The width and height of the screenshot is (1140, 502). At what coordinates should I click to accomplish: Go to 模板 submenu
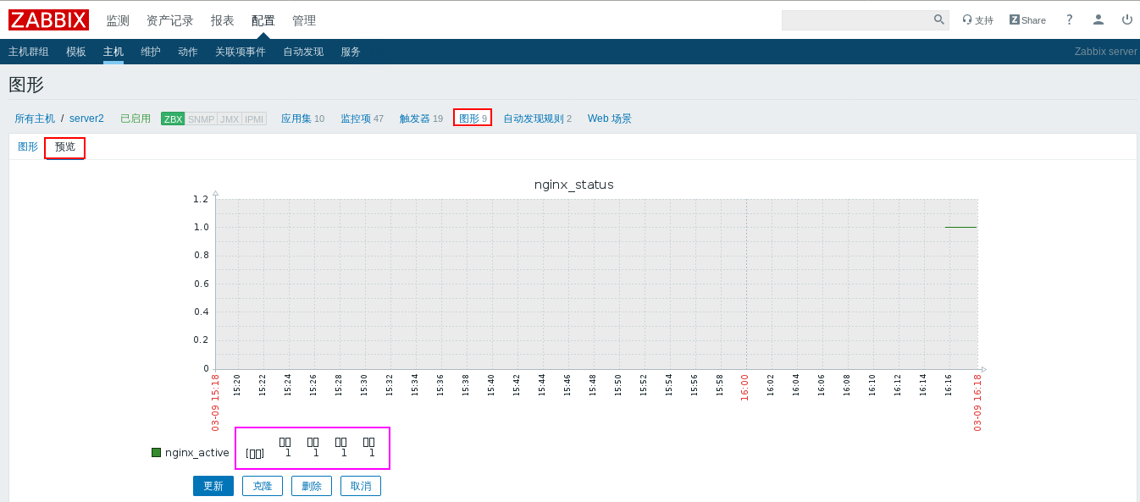[x=76, y=52]
